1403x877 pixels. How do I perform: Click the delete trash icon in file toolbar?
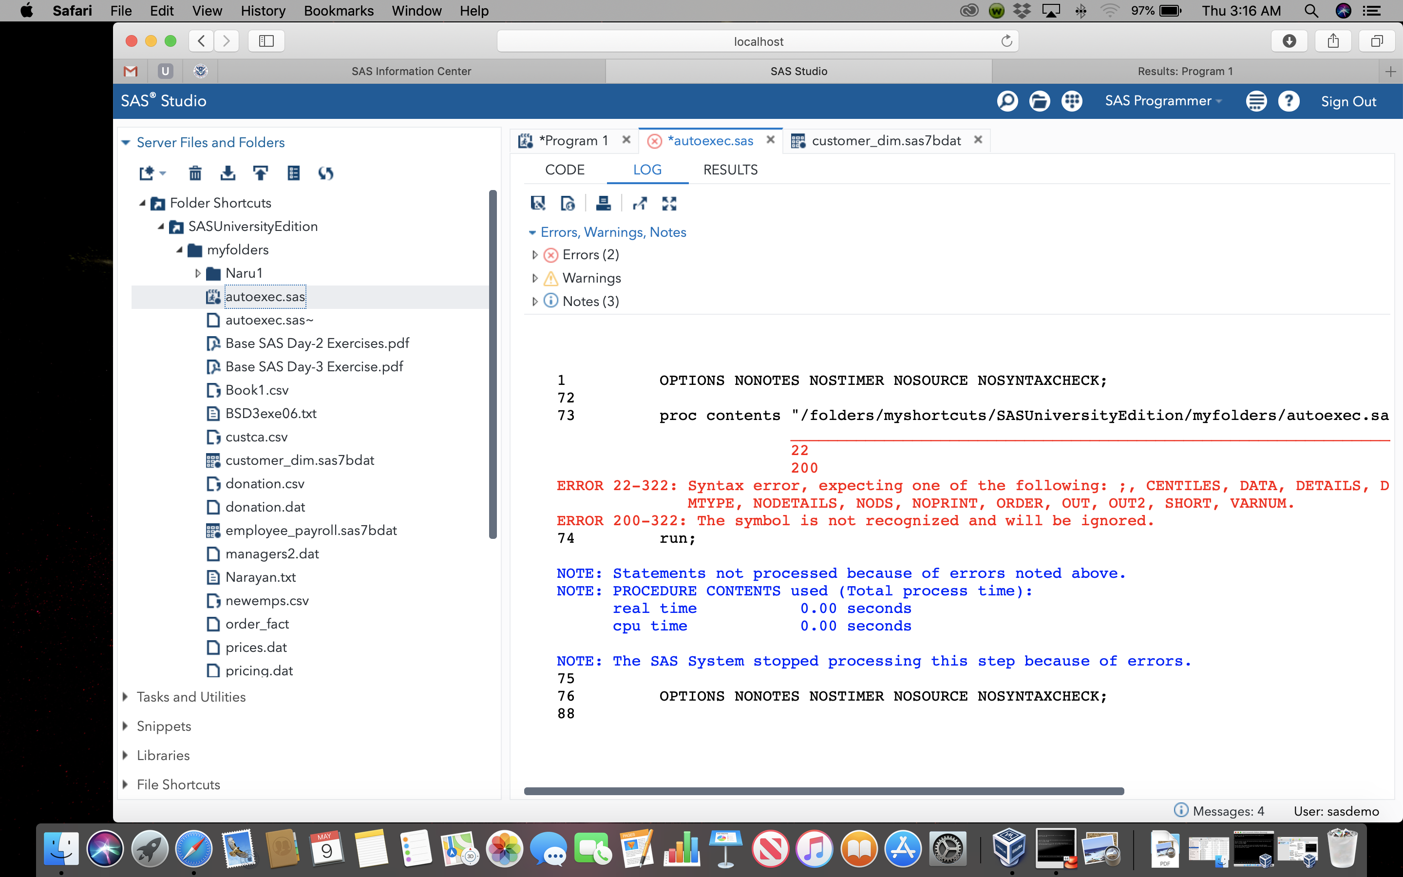(x=195, y=173)
